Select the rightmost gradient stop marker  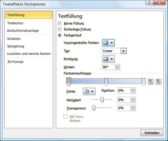click(144, 82)
